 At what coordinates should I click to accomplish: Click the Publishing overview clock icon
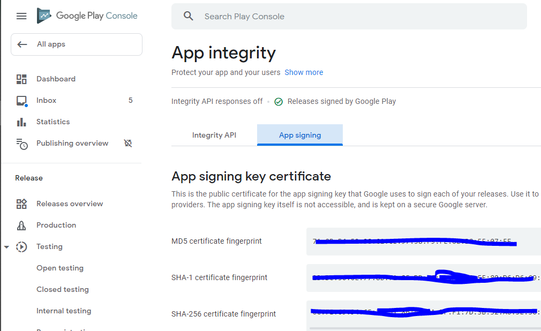(21, 144)
